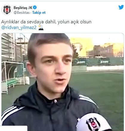Click the white stripes on jacket shoulder
This screenshot has height=131, width=125.
(x=88, y=100)
